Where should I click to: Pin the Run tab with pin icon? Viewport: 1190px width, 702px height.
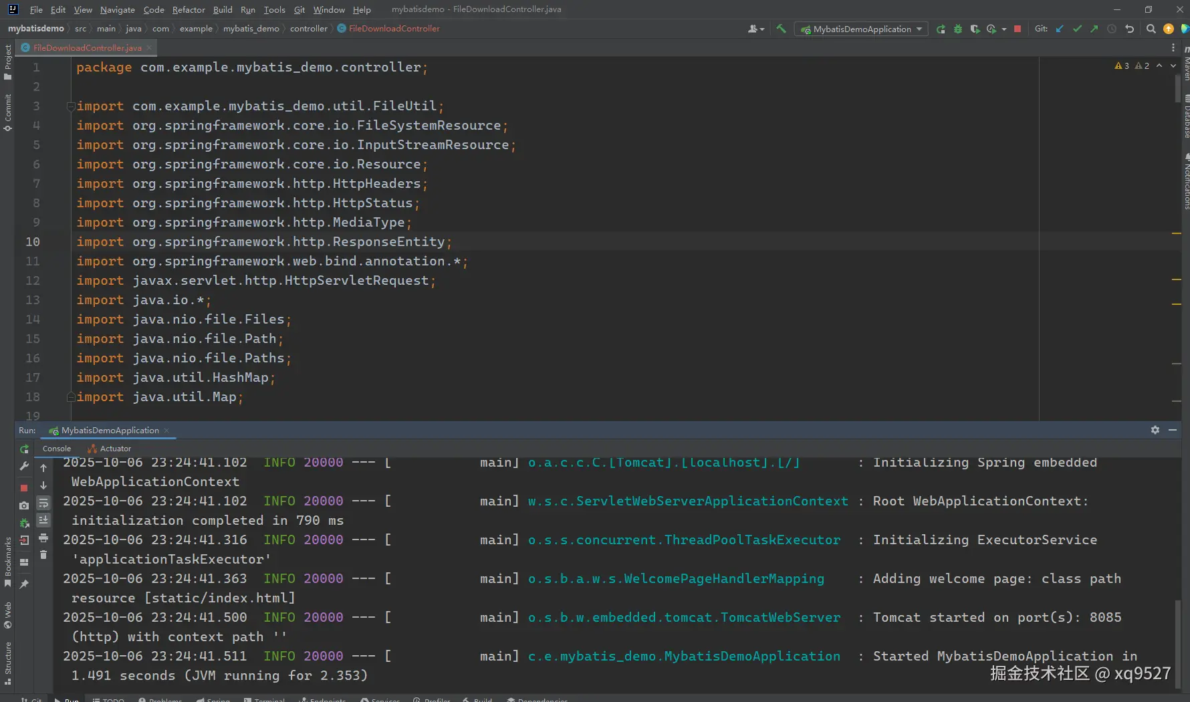click(x=24, y=584)
